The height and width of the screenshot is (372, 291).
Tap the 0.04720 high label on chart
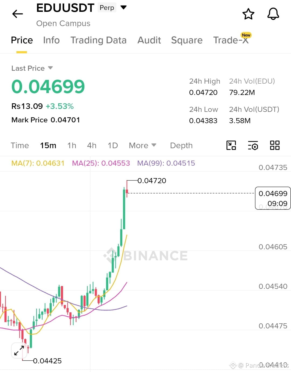pyautogui.click(x=152, y=180)
